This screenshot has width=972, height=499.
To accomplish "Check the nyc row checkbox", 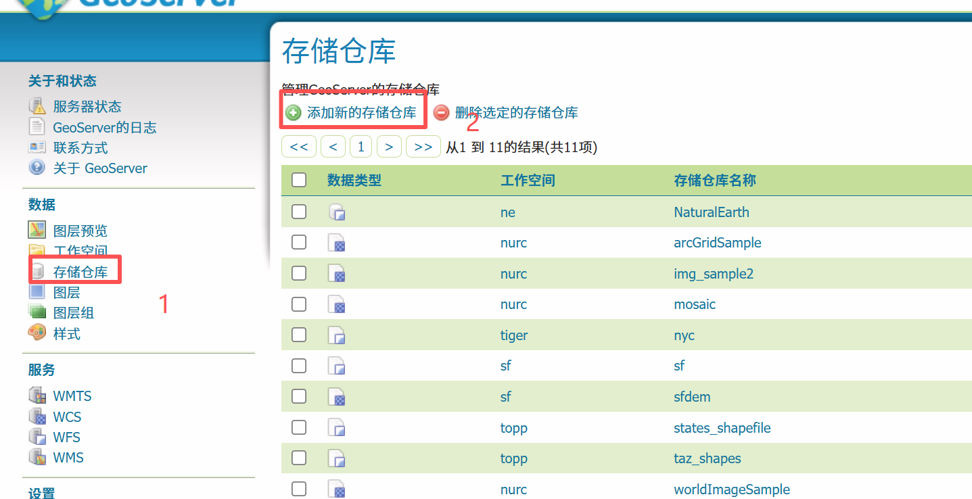I will [x=299, y=335].
